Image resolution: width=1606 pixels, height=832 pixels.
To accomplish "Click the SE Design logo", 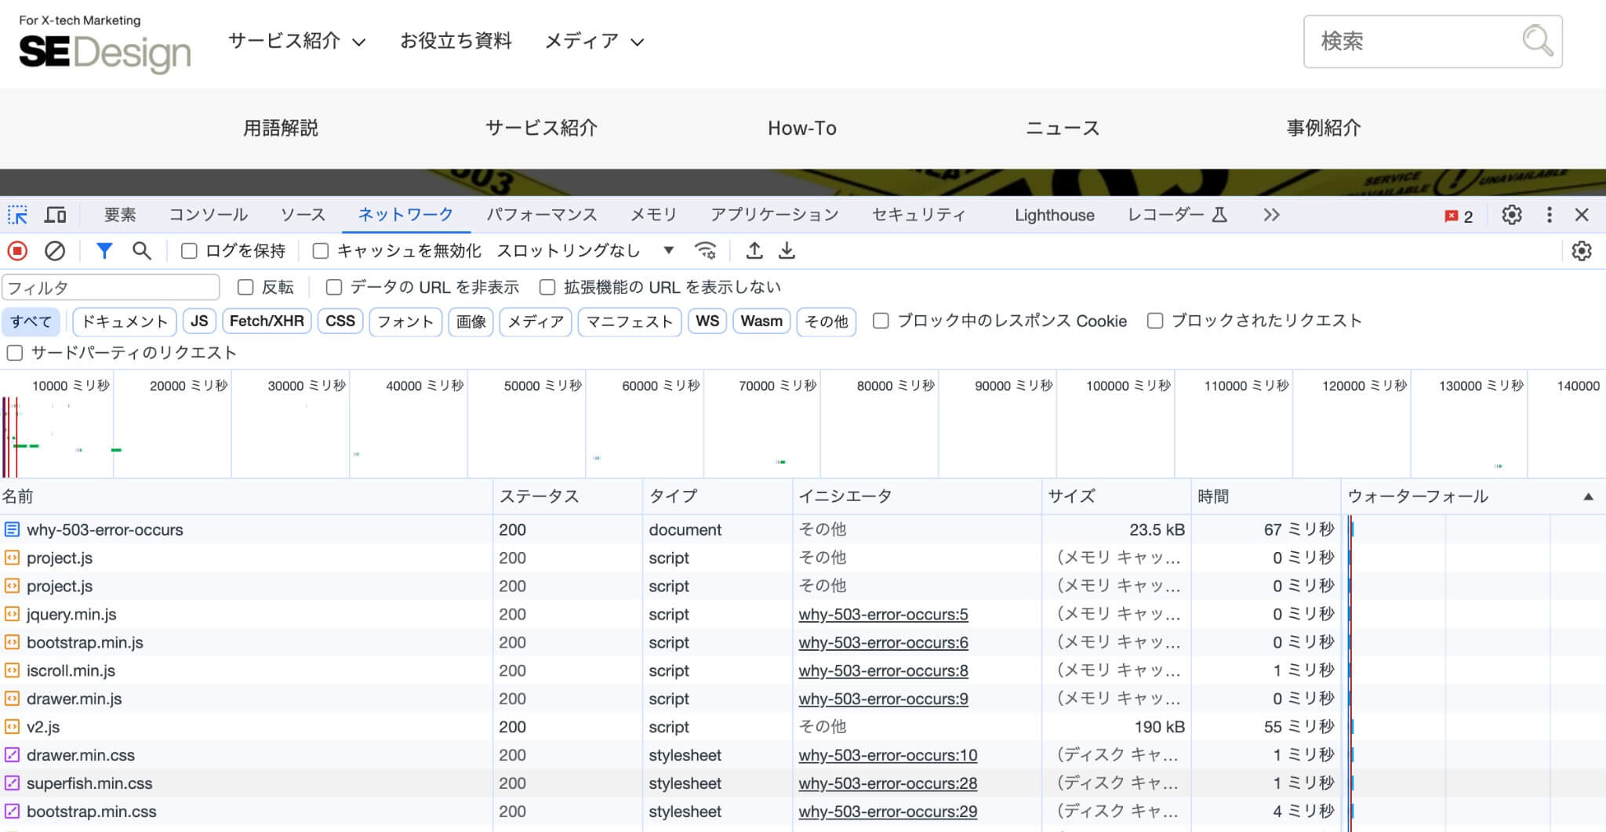I will click(104, 45).
